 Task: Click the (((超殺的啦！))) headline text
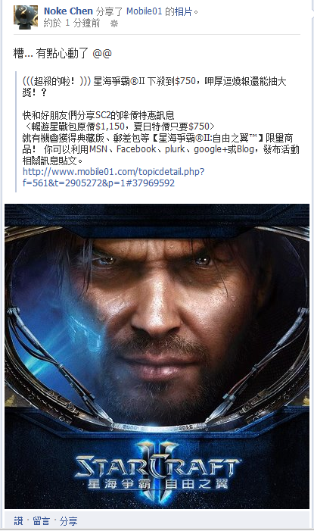tap(57, 81)
